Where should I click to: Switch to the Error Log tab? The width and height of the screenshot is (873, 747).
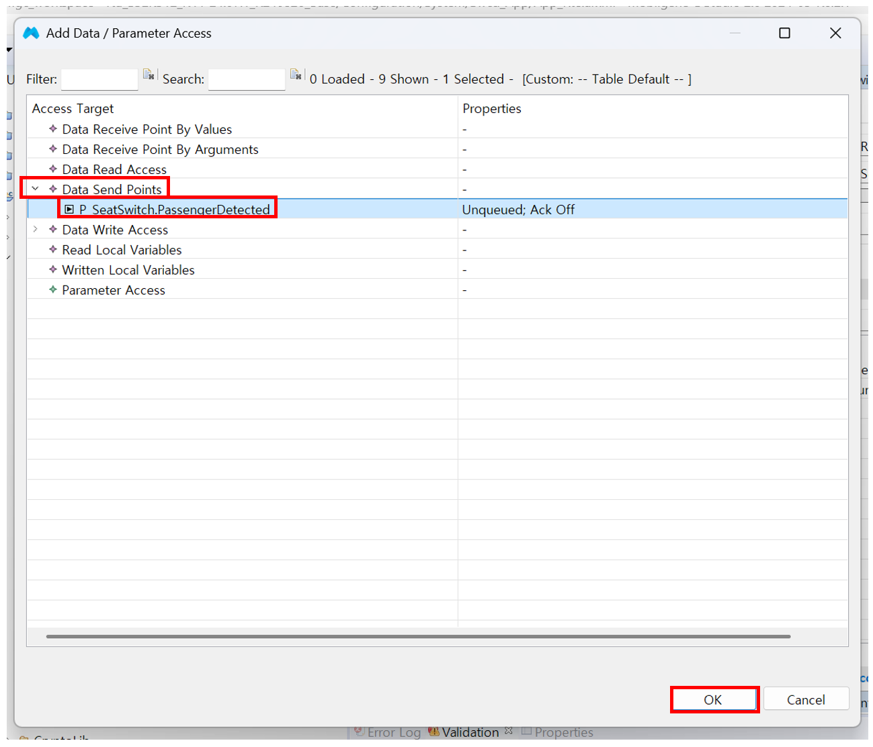coord(393,732)
